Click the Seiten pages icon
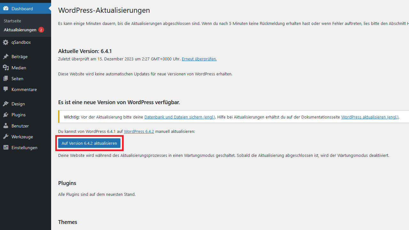Viewport: 409px width, 230px height. 6,79
